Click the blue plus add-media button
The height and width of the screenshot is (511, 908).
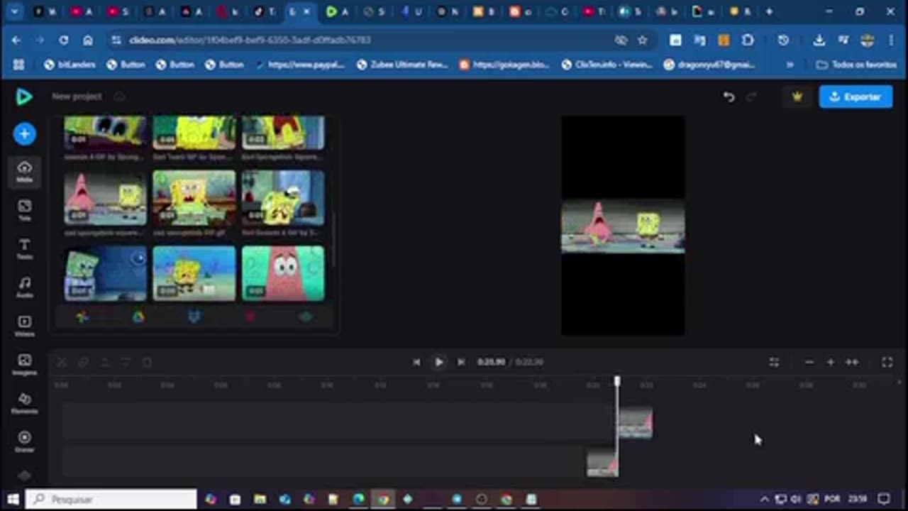point(24,133)
